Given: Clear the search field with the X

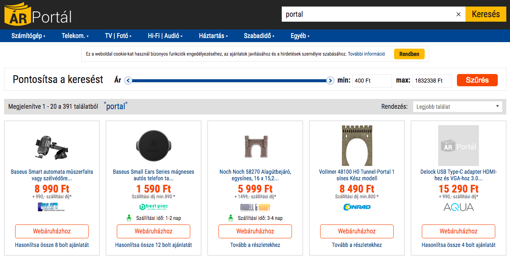Looking at the screenshot, I should point(458,14).
